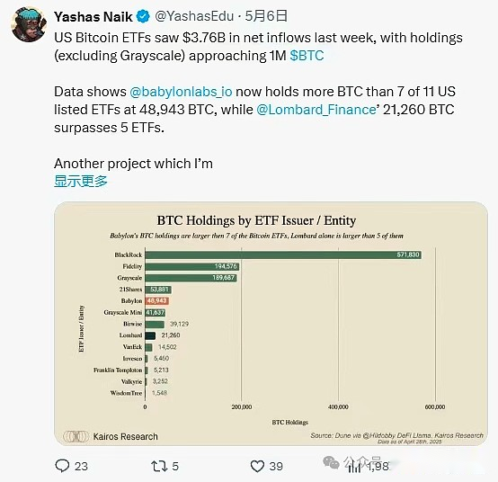Click the blue verified badge icon

click(143, 16)
